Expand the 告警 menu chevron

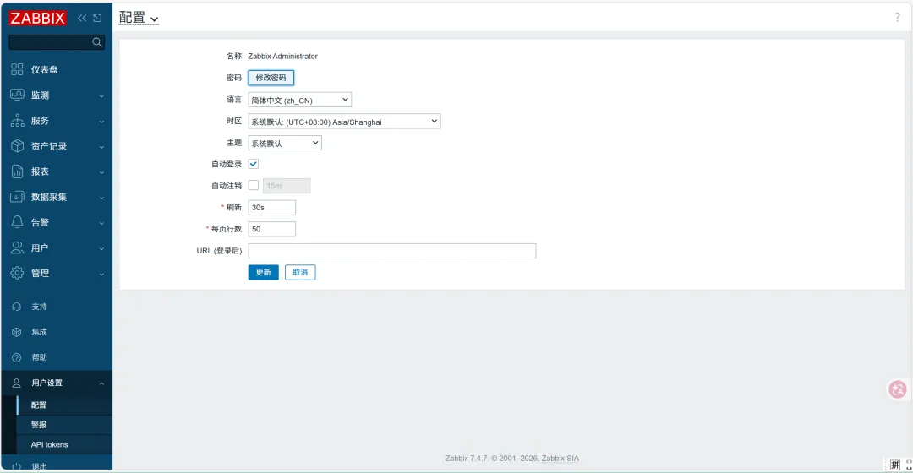pyautogui.click(x=101, y=224)
